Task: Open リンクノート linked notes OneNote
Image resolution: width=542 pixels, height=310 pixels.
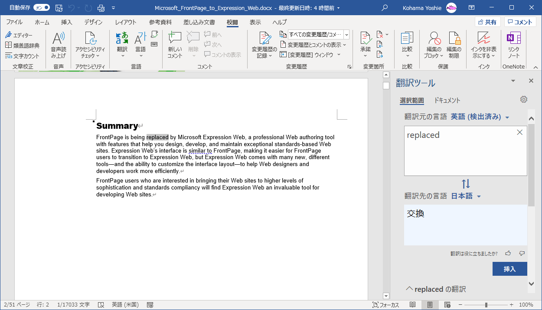Action: pyautogui.click(x=514, y=45)
